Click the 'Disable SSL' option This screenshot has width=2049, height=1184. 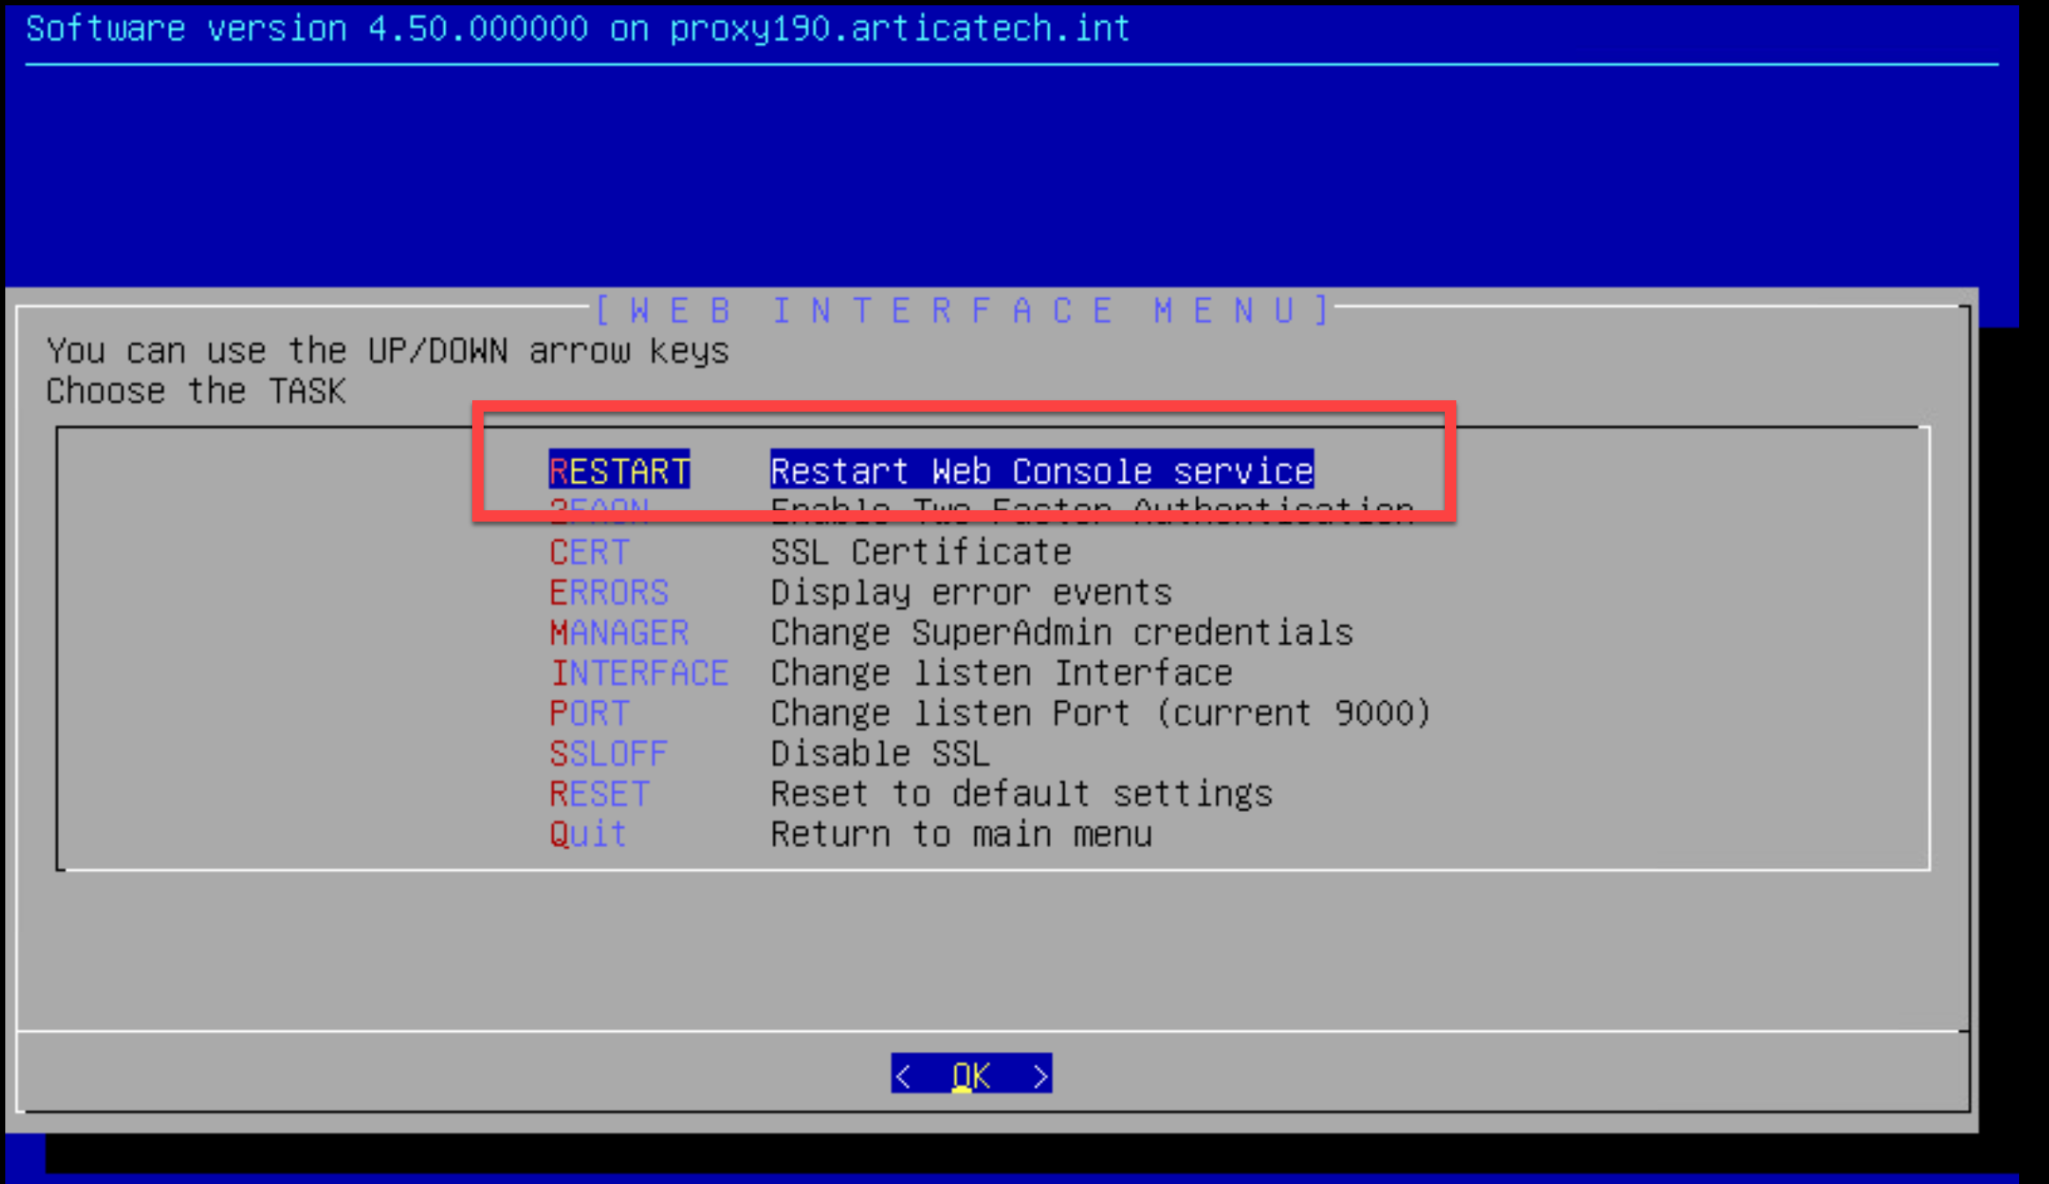[879, 754]
